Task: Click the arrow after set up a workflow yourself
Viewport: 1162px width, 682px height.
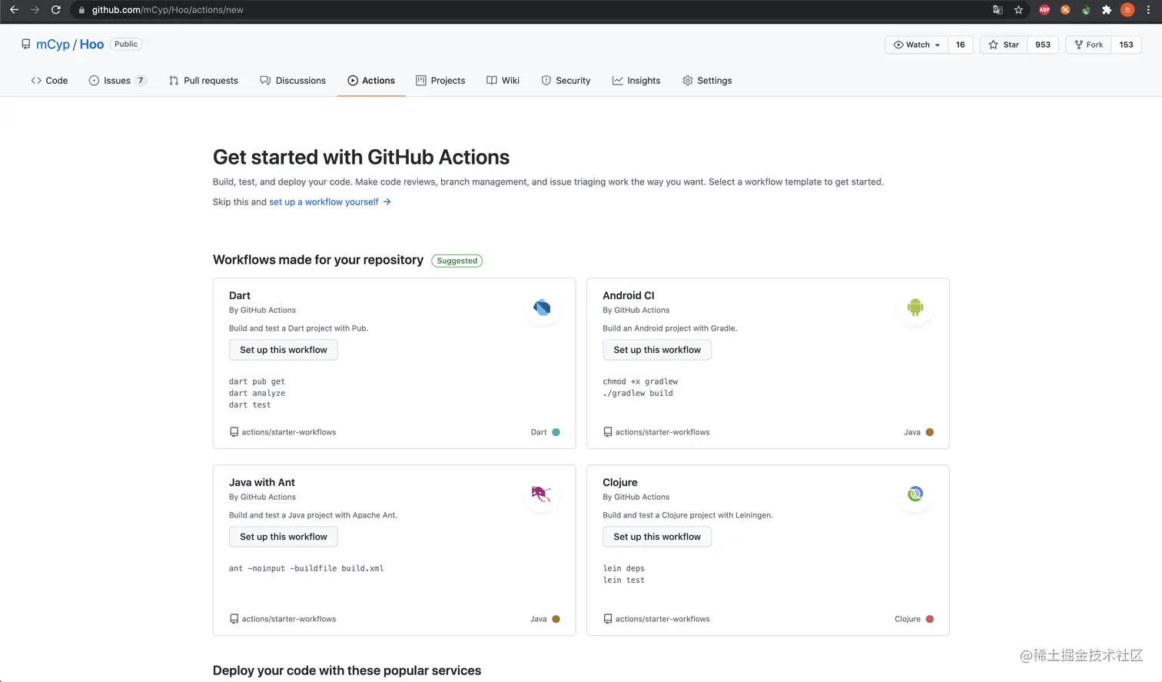Action: coord(387,201)
